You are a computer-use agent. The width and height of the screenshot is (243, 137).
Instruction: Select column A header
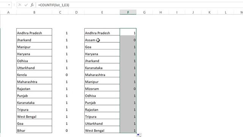click(8, 12)
